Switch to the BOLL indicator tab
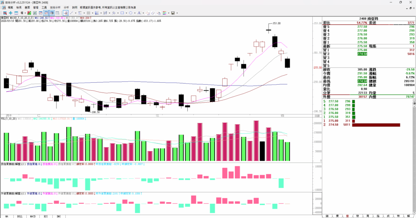Viewport: 416px width, 218px height. pyautogui.click(x=20, y=216)
